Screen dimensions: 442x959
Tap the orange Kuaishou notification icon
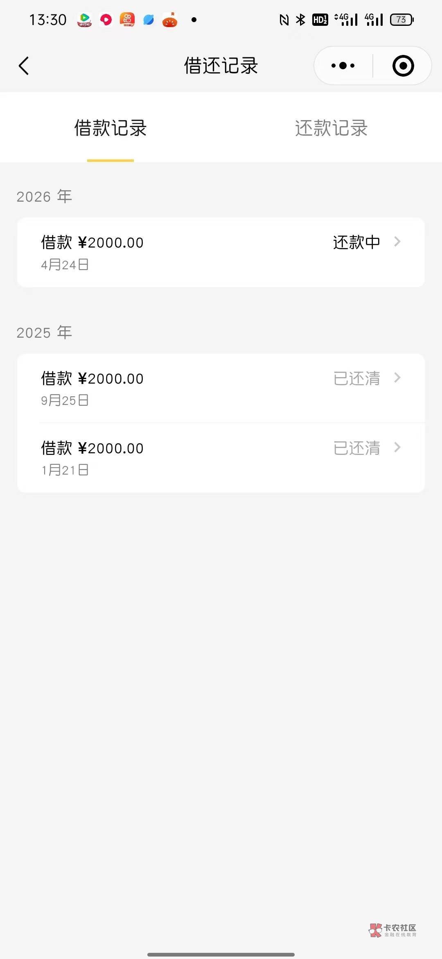click(127, 20)
